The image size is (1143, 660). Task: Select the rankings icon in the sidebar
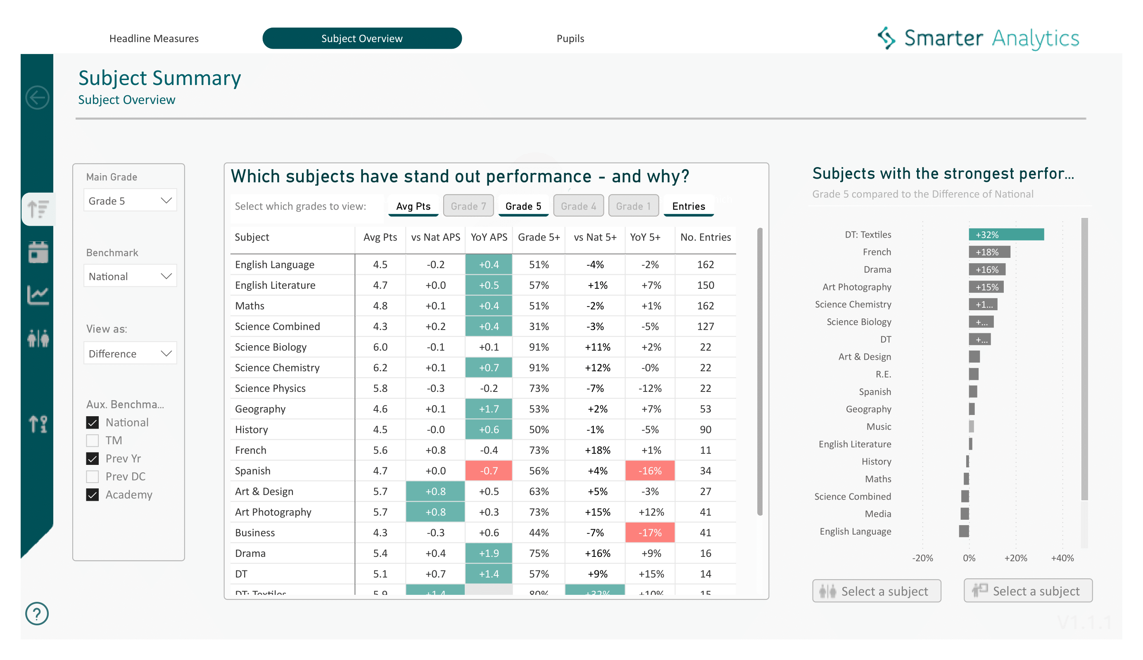point(37,208)
